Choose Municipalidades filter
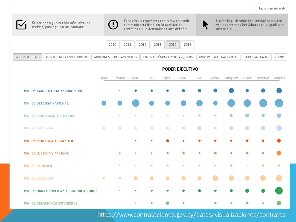 pos(257,57)
